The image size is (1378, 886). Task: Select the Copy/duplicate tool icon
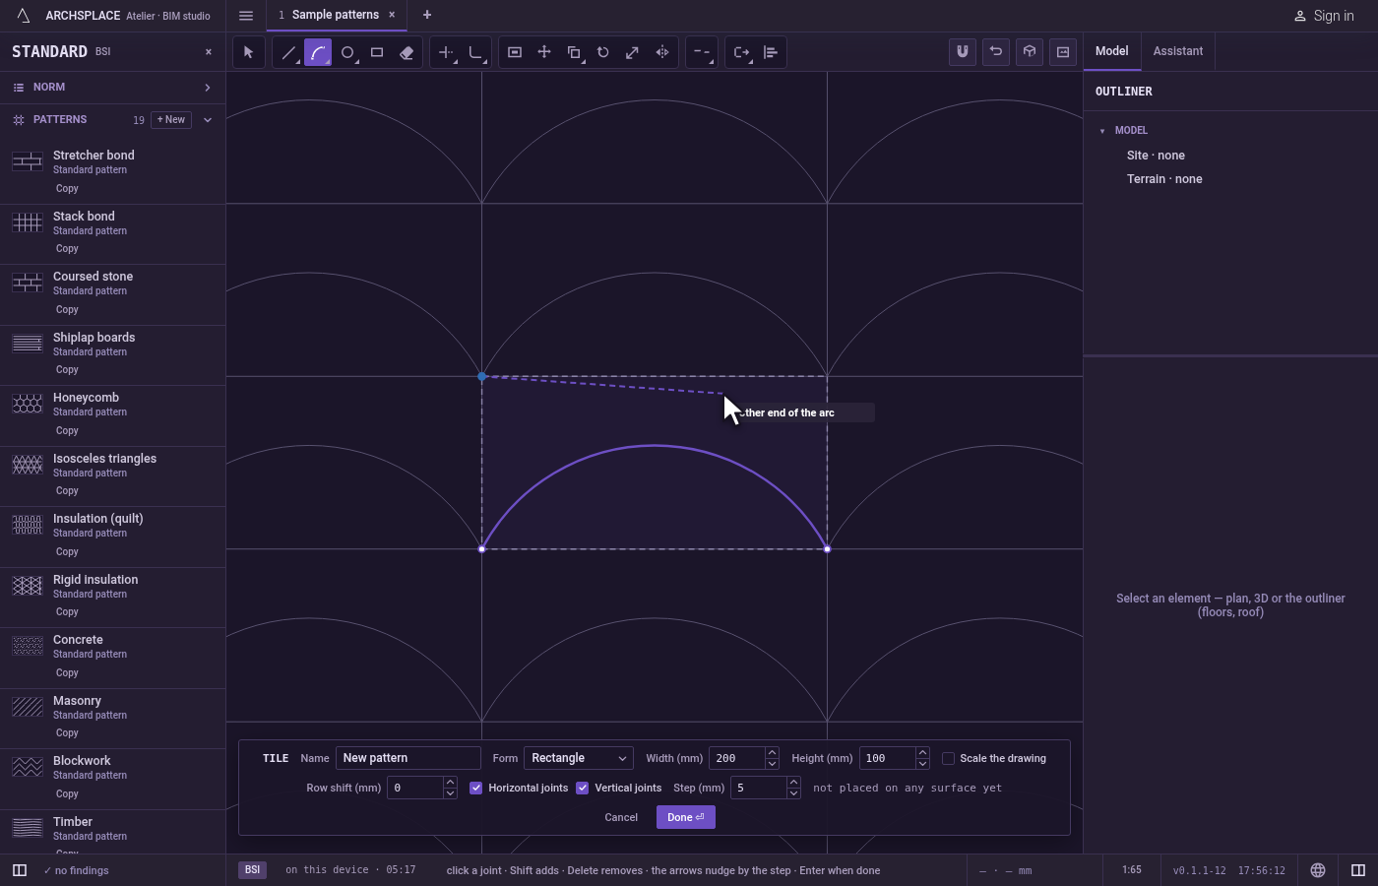click(x=574, y=52)
